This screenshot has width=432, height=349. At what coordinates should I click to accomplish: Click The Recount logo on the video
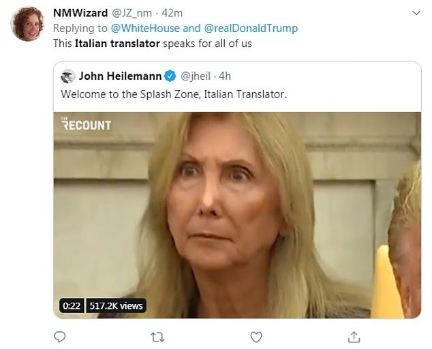86,124
